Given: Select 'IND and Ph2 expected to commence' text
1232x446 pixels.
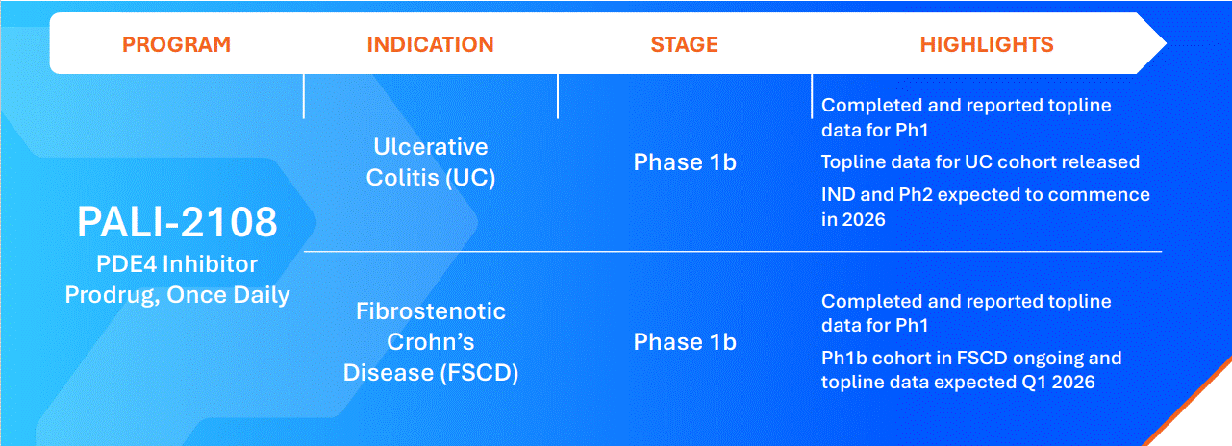Looking at the screenshot, I should [986, 194].
